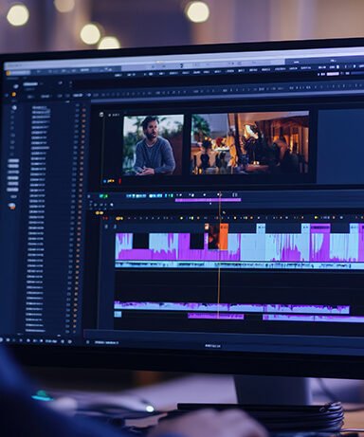Select the preview showing the bearded man
This screenshot has height=437, width=364.
pos(154,144)
